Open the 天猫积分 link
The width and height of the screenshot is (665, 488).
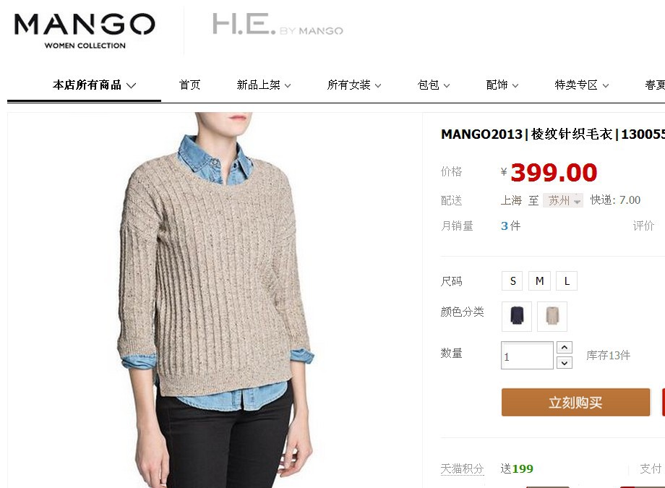coord(463,468)
